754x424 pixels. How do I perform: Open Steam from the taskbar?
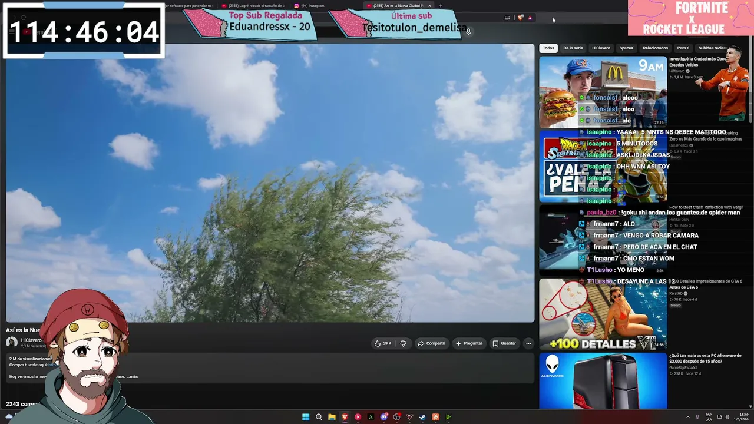pos(422,417)
